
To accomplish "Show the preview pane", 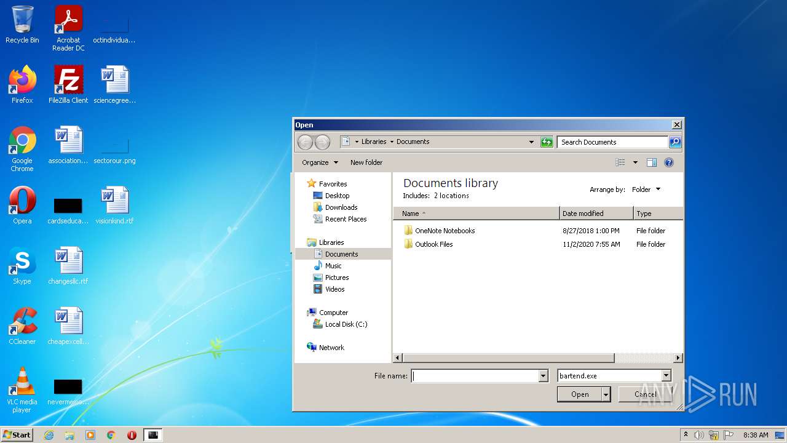I will [x=652, y=162].
